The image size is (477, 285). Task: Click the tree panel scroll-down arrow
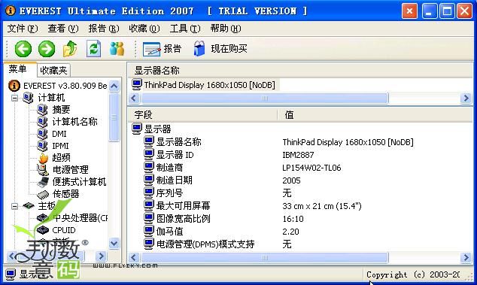(114, 244)
